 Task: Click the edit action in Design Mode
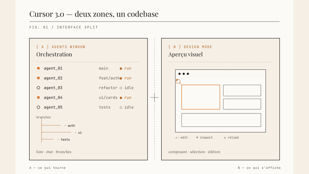pyautogui.click(x=182, y=137)
